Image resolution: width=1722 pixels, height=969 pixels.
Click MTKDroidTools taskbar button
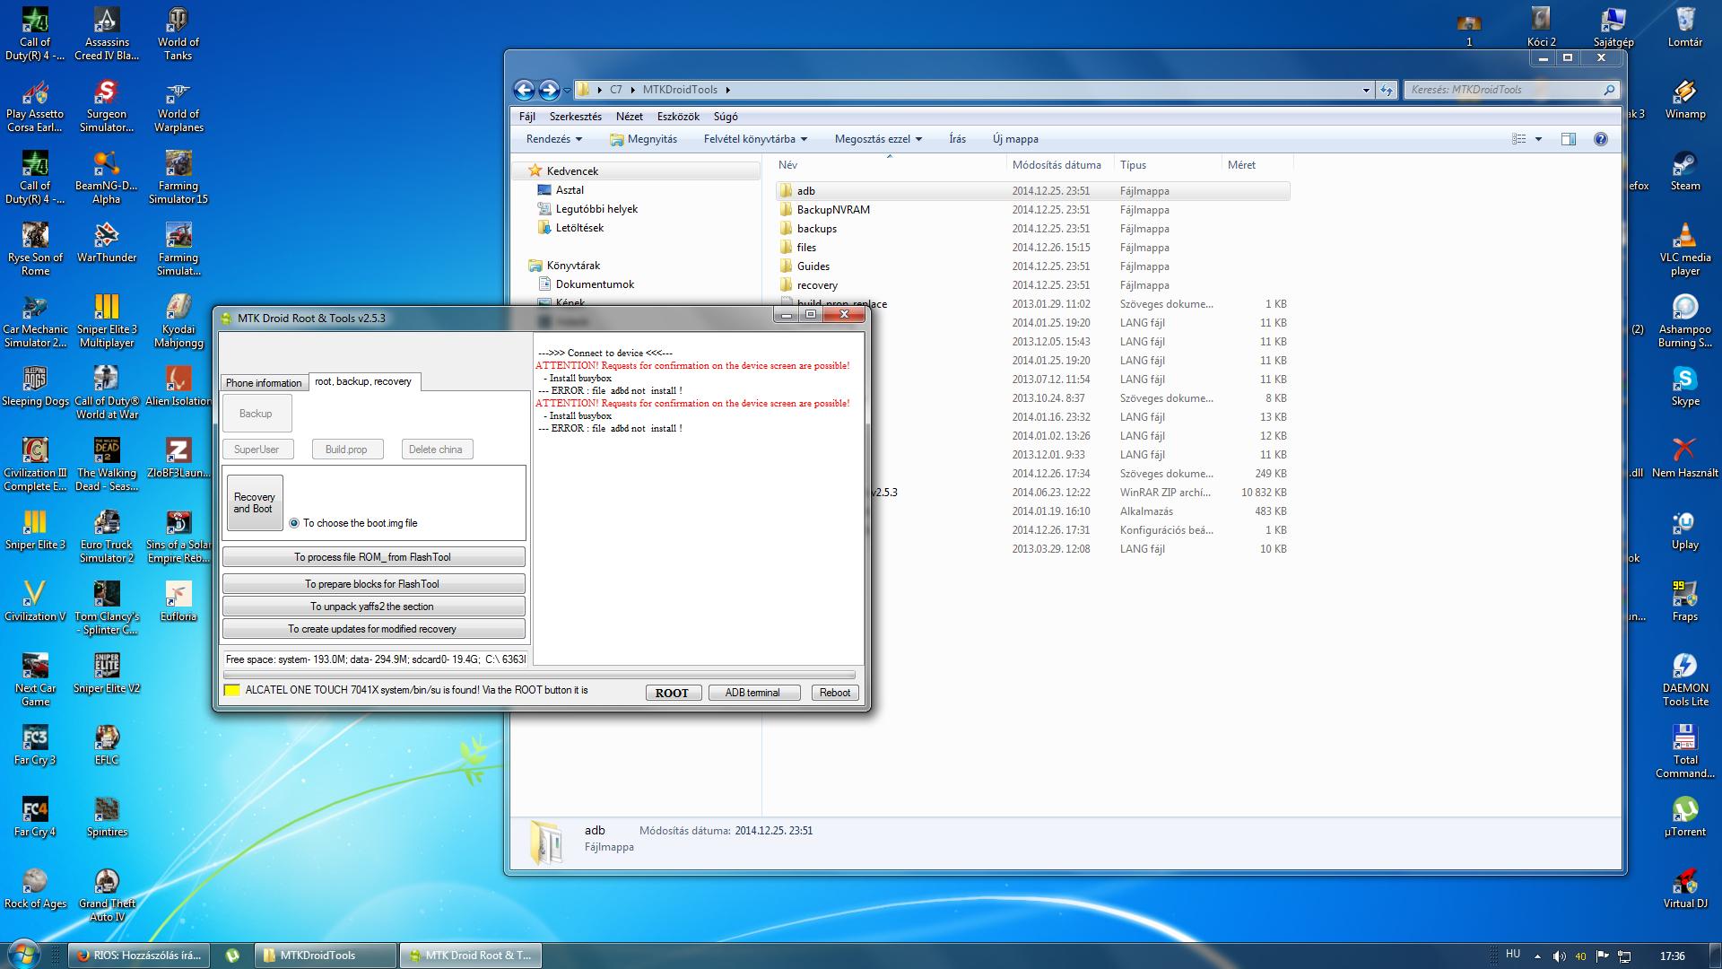pos(325,956)
